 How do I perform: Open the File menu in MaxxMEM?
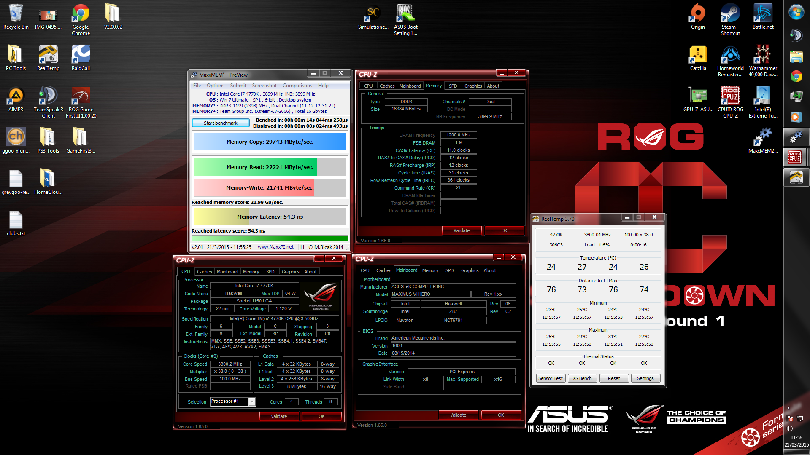(x=197, y=86)
